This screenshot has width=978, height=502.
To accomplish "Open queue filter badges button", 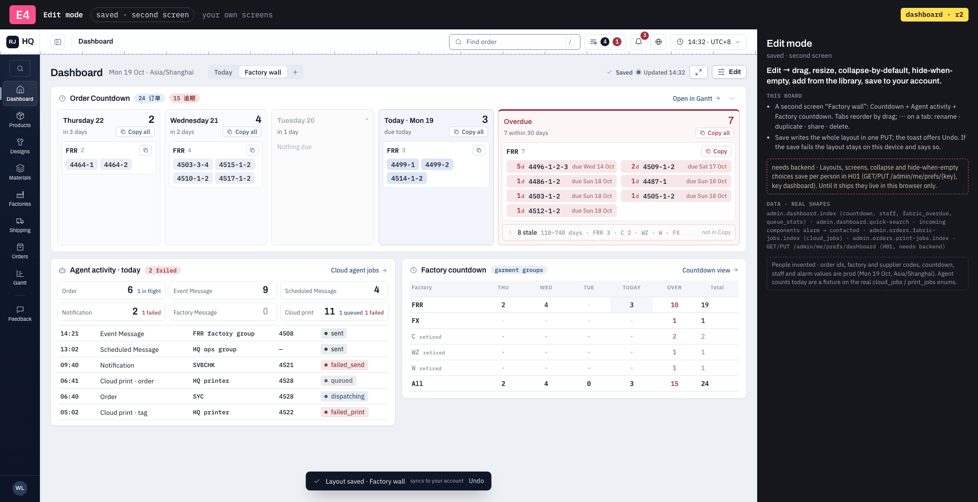I will (605, 42).
